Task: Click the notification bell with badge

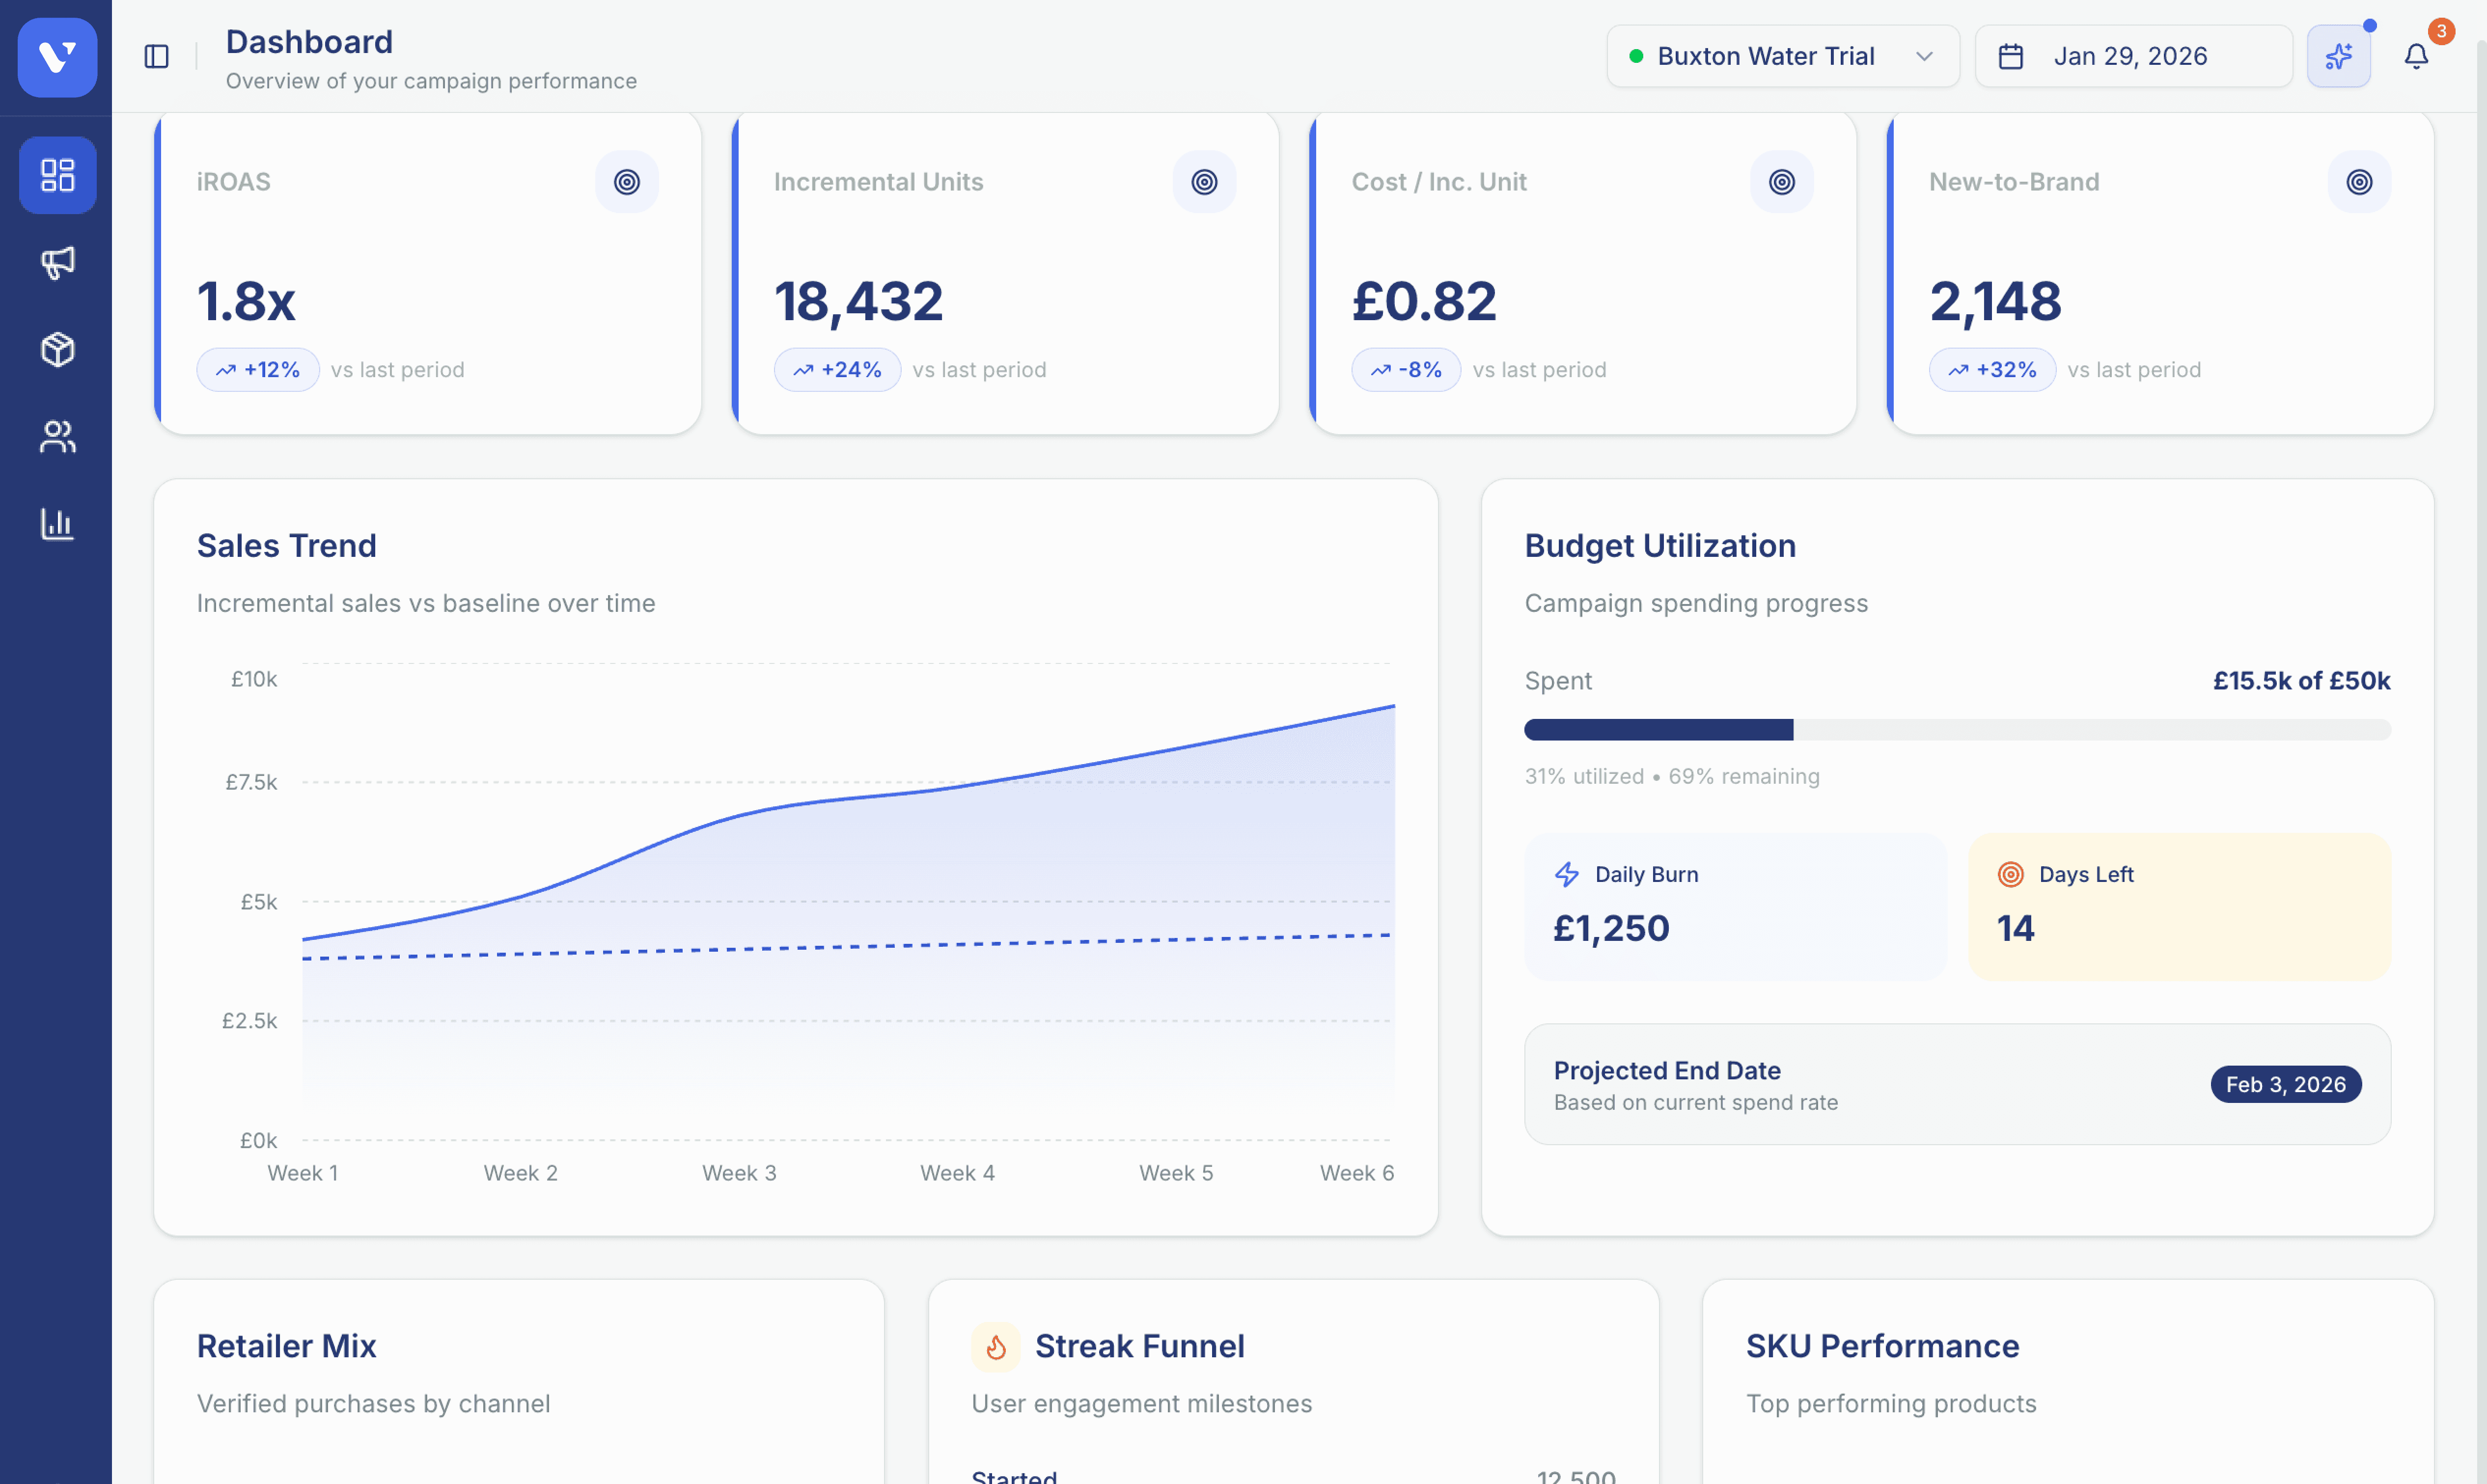Action: pos(2417,56)
